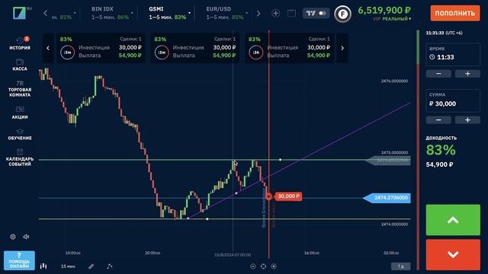Add a new asset tab
Screen dimensions: 488x274
pyautogui.click(x=276, y=14)
